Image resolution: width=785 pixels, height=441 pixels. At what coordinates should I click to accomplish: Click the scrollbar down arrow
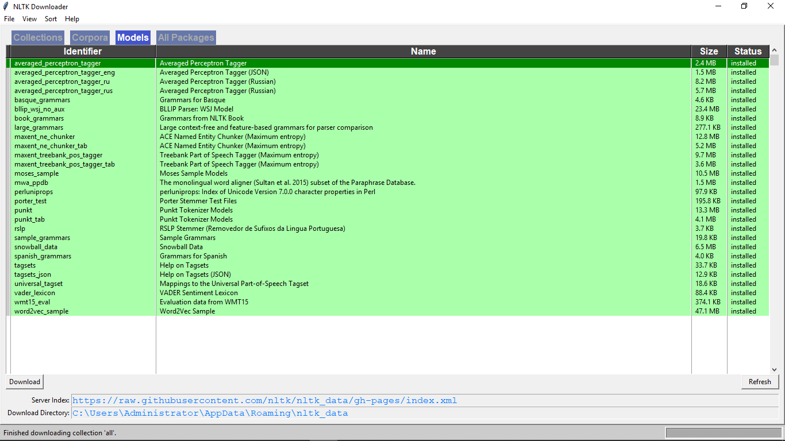click(774, 369)
